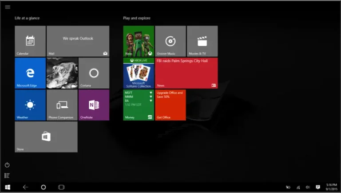Open the Phone Companion tile
This screenshot has height=193, width=341.
point(62,105)
